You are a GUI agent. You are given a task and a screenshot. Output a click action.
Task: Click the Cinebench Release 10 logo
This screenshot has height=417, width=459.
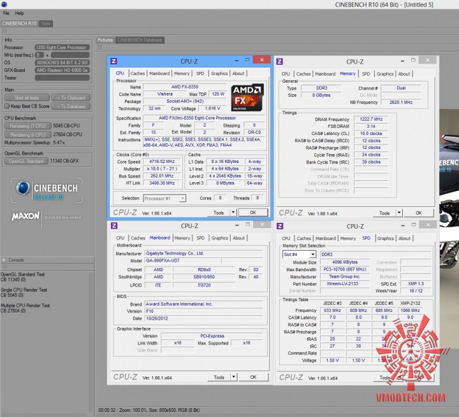pos(47,191)
